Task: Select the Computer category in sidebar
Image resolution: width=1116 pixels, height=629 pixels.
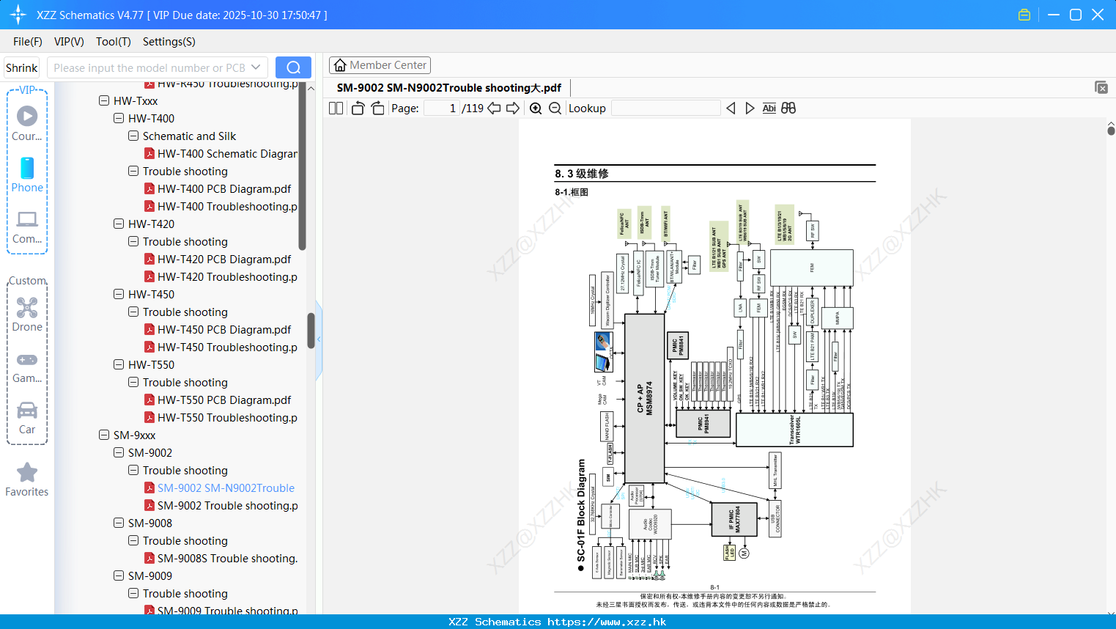Action: click(27, 227)
